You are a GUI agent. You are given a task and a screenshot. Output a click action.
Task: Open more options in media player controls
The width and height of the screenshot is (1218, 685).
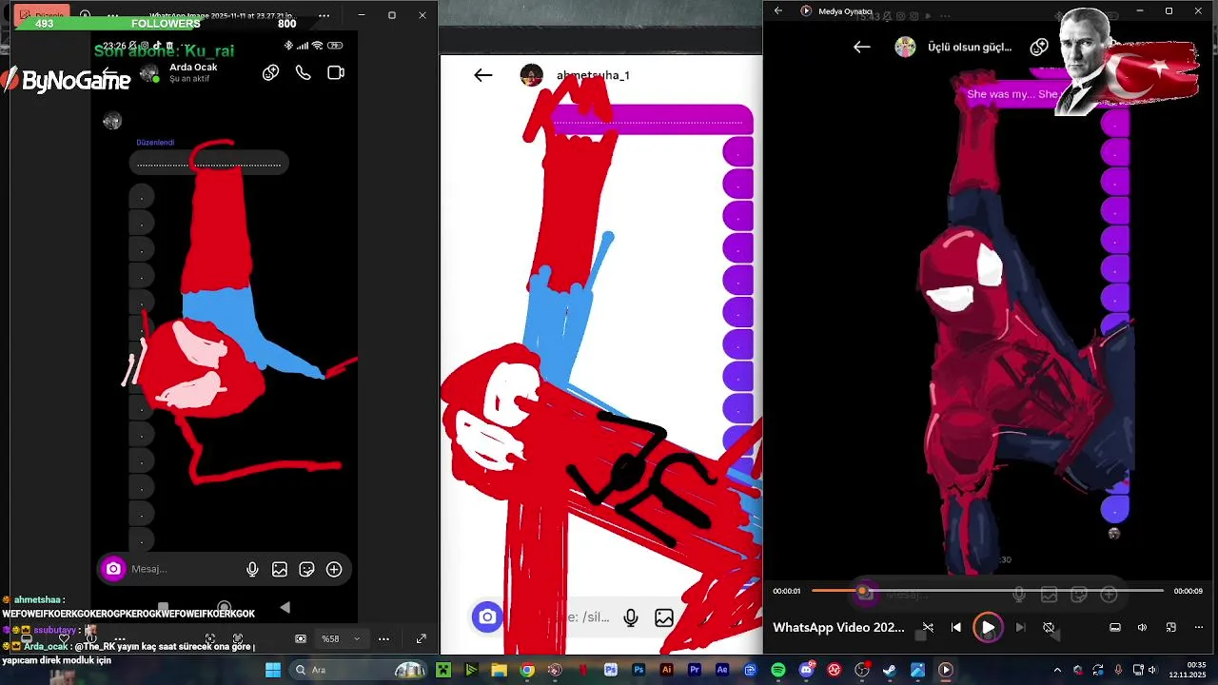1198,627
